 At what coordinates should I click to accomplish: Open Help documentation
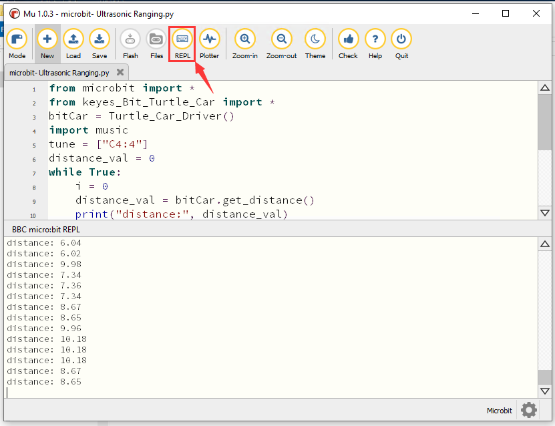point(375,43)
